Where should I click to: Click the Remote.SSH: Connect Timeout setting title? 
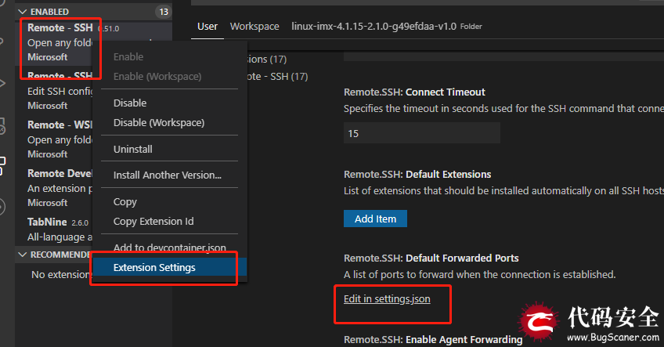[x=414, y=92]
